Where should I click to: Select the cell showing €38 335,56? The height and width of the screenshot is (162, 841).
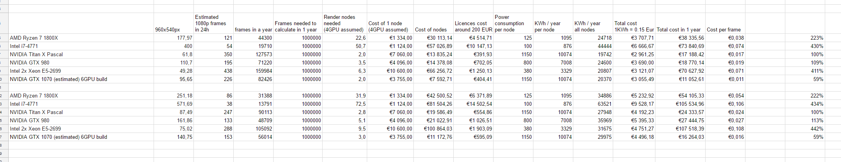click(680, 38)
